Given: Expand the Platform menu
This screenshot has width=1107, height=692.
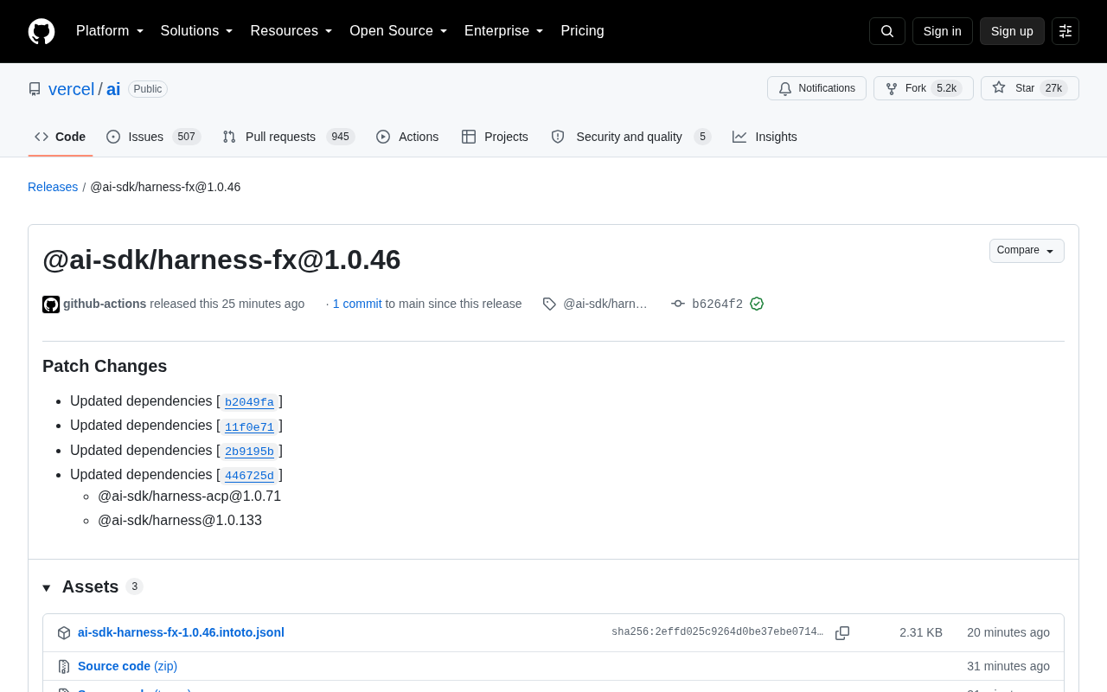Looking at the screenshot, I should [x=110, y=31].
